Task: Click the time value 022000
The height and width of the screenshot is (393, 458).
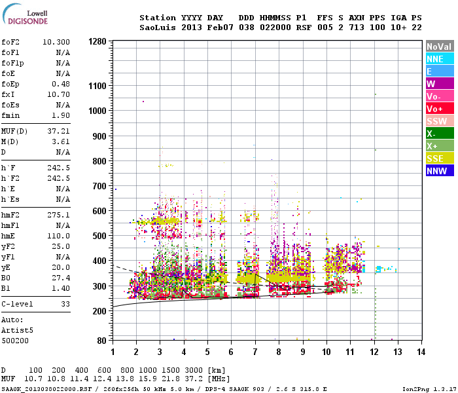Action: coord(275,28)
